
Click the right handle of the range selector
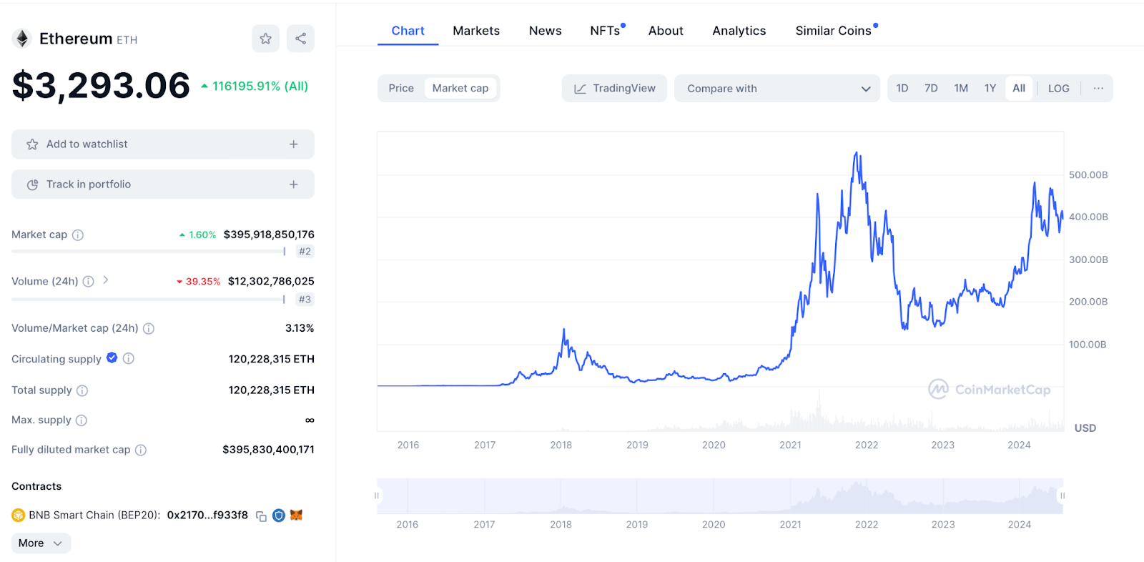tap(1062, 496)
